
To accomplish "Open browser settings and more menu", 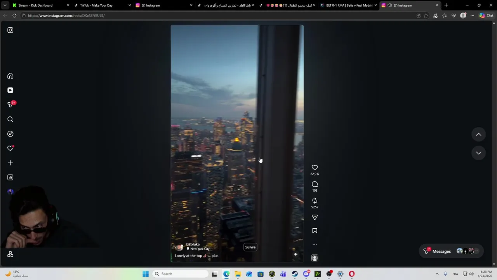I will [472, 16].
